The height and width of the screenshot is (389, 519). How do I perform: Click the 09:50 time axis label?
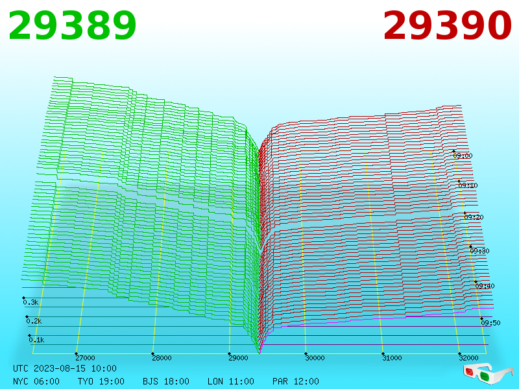[x=491, y=323]
